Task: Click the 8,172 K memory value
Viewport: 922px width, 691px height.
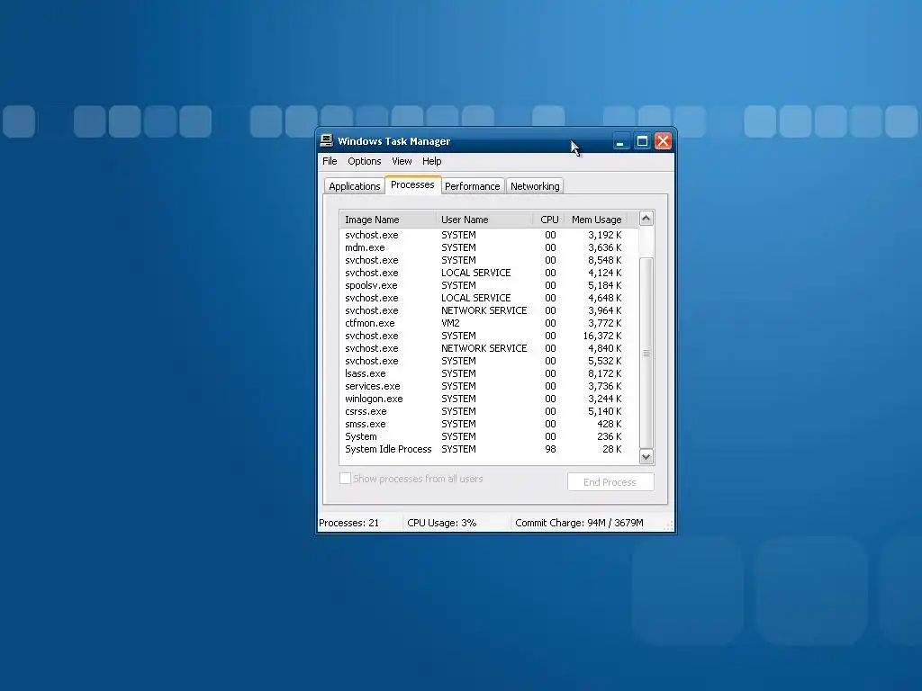Action: [604, 373]
